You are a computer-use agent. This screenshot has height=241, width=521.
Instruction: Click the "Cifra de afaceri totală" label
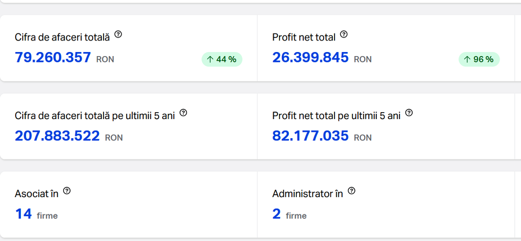[62, 37]
